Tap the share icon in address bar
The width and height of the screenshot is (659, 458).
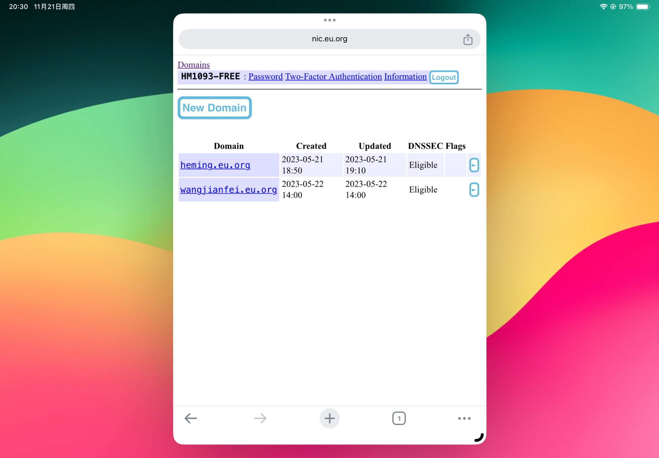point(468,39)
